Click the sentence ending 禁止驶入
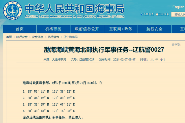The height and width of the screenshot is (123, 185). coord(53,118)
